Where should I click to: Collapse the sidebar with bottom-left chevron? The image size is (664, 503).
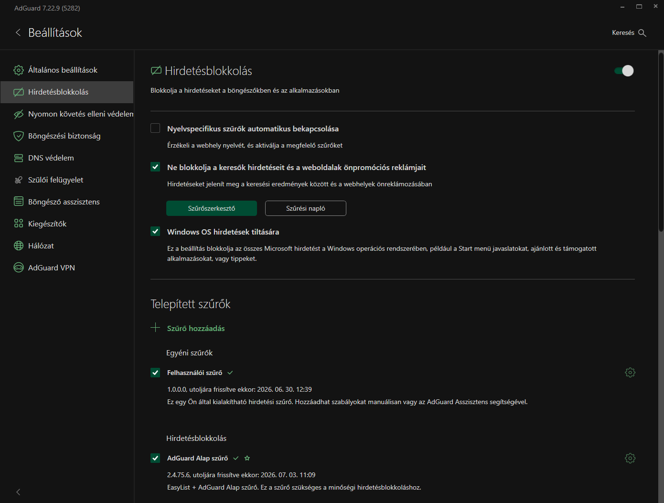[18, 492]
